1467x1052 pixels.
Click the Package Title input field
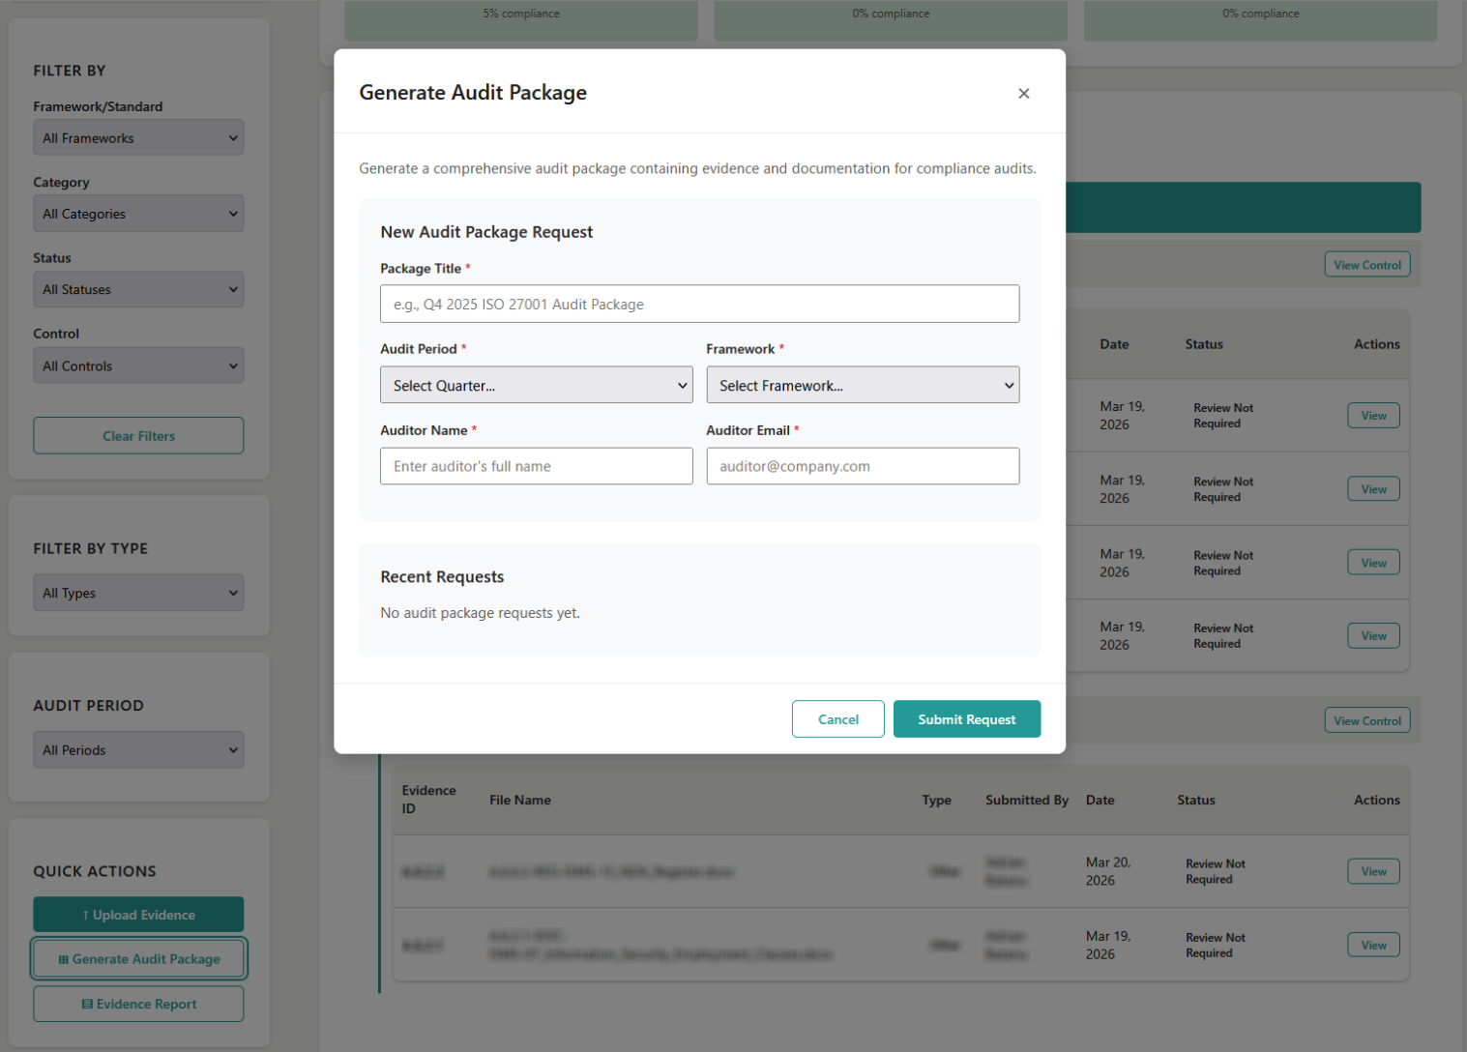coord(699,304)
